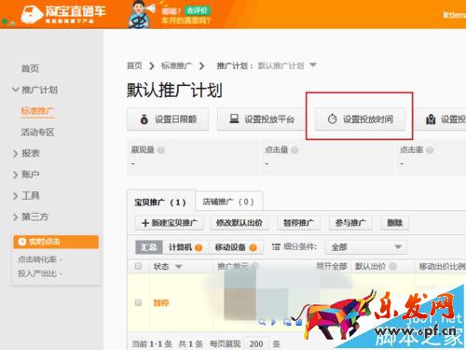
Task: Click the orange icon beside 移动设备
Action: 253,247
